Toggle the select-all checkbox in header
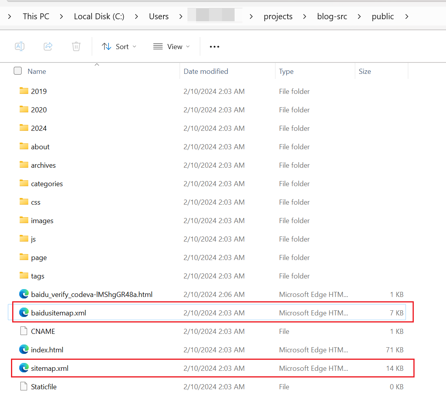This screenshot has width=446, height=403. (18, 71)
